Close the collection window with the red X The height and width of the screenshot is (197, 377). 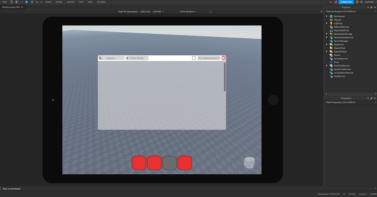point(224,58)
